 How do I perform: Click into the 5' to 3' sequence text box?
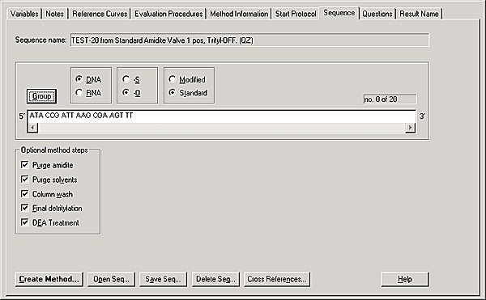[222, 116]
